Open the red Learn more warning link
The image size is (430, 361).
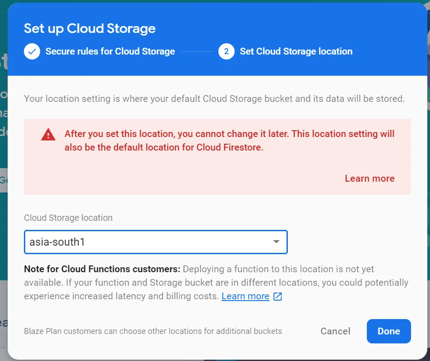point(370,178)
